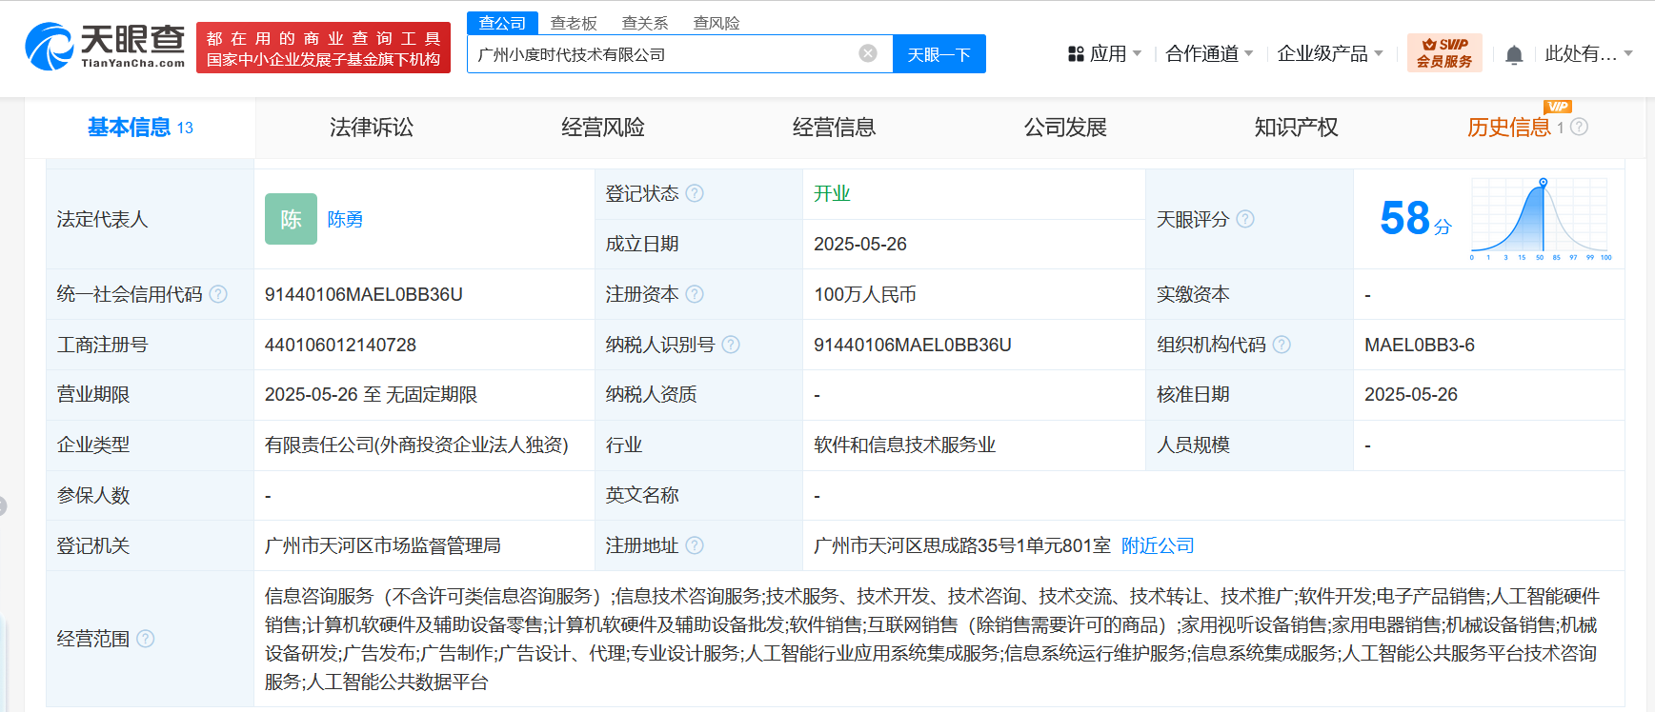The width and height of the screenshot is (1655, 712).
Task: Click help icon beside 组织机构代码
Action: pos(1282,345)
